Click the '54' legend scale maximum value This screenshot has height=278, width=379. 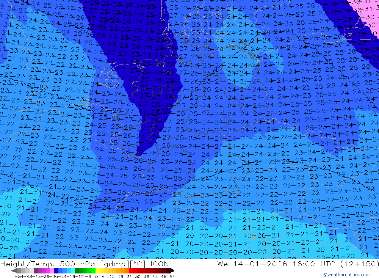coord(172,276)
